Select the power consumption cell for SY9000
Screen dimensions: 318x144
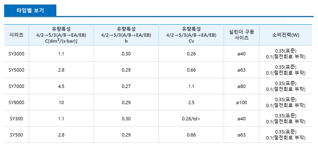(x=287, y=103)
